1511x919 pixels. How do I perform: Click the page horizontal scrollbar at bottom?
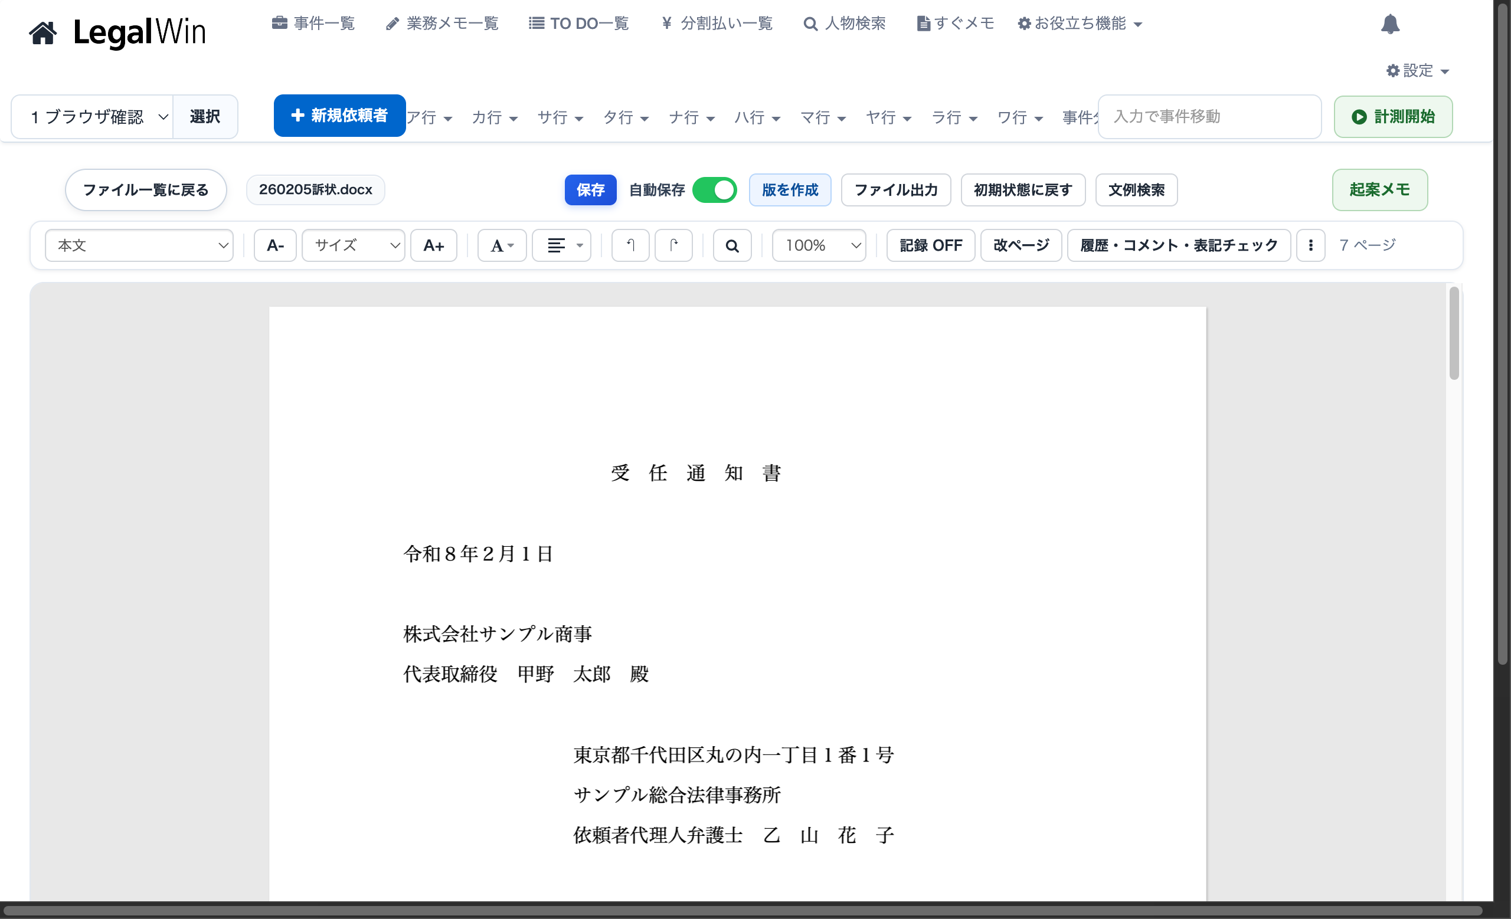pos(742,910)
